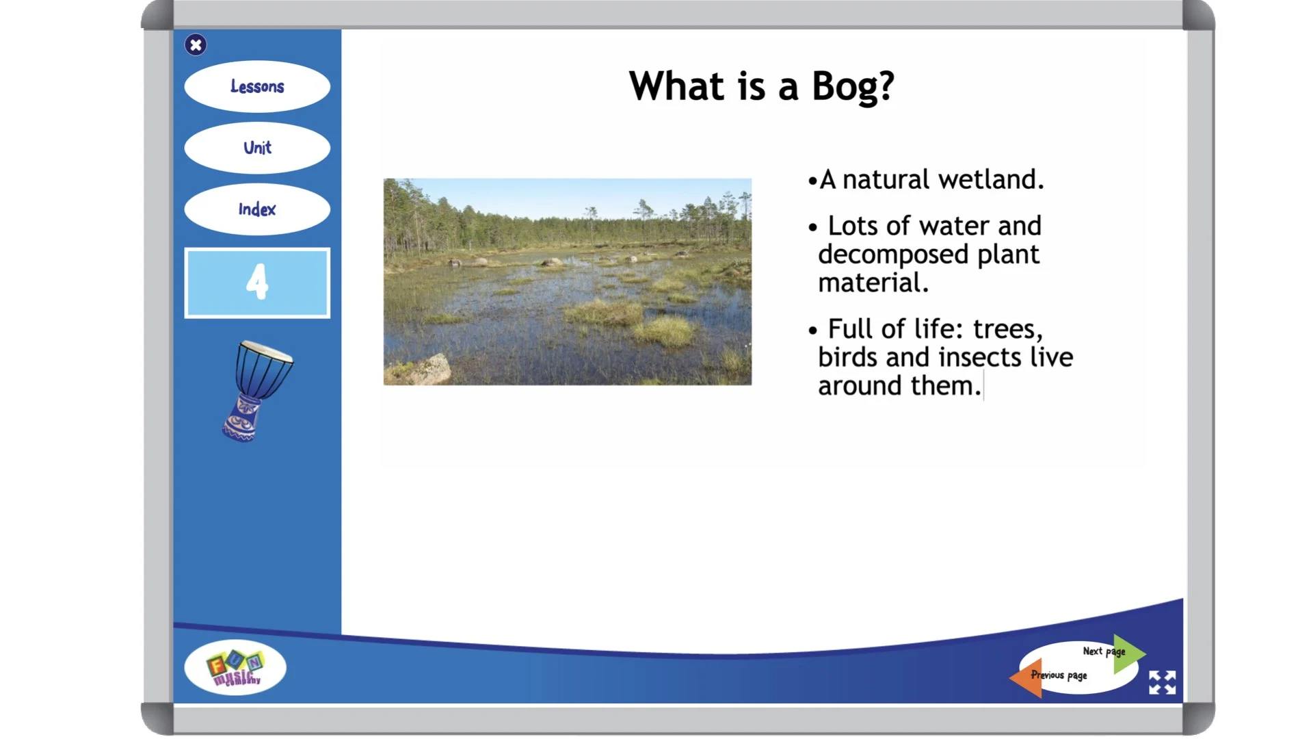
Task: Select the light blue page number slider box
Action: pos(257,283)
